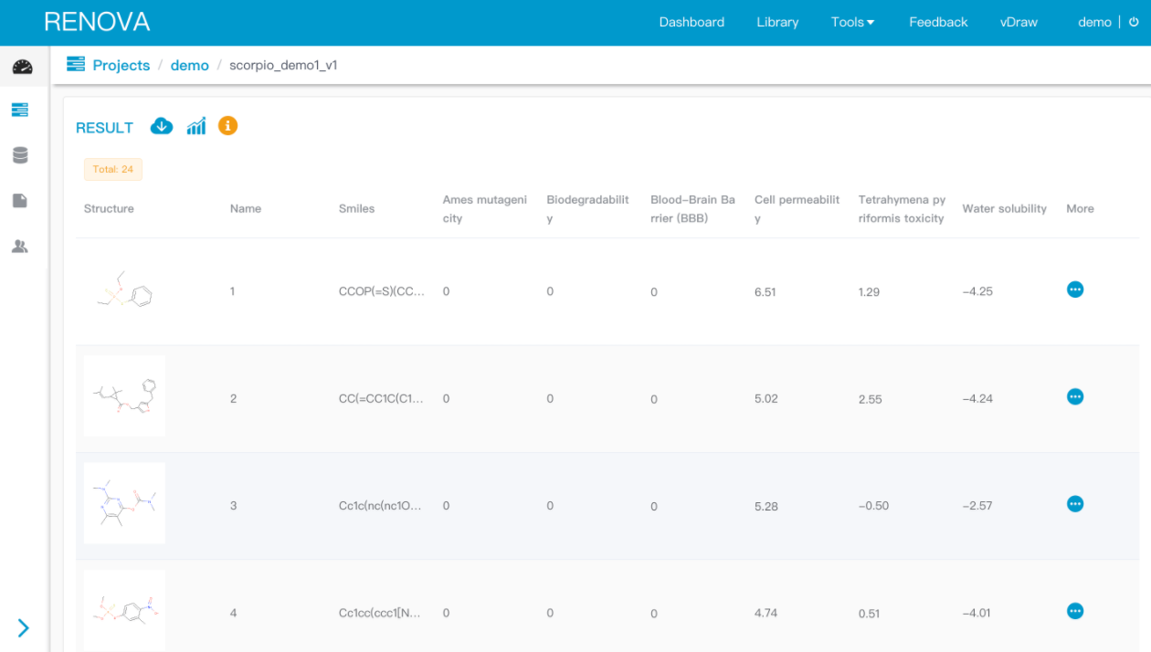Click the RENOVA logo
This screenshot has width=1151, height=652.
tap(97, 22)
